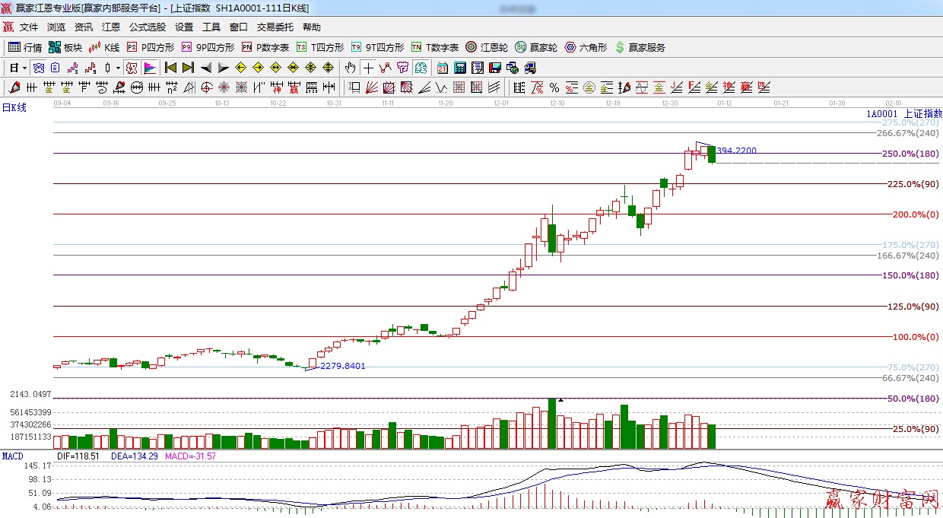Viewport: 943px width, 518px height.
Task: Expand the 日 period dropdown arrow
Action: (24, 68)
